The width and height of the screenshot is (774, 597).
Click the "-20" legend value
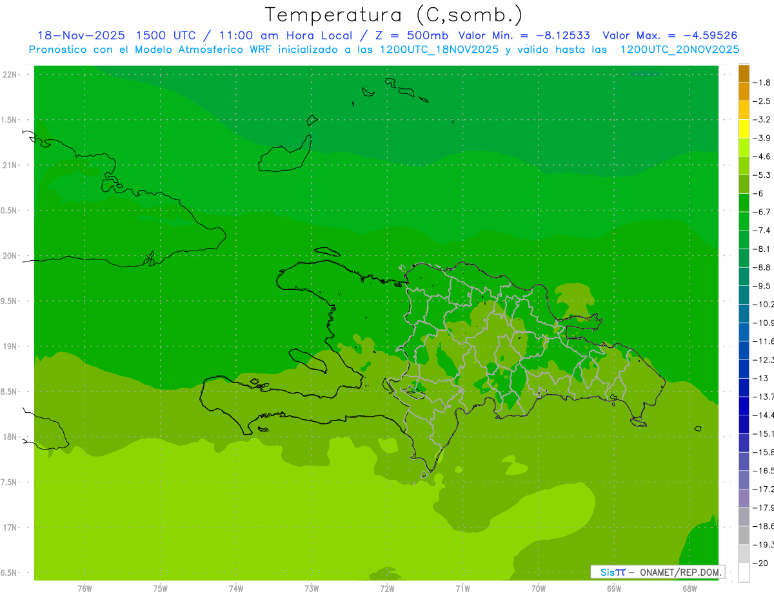[x=760, y=563]
